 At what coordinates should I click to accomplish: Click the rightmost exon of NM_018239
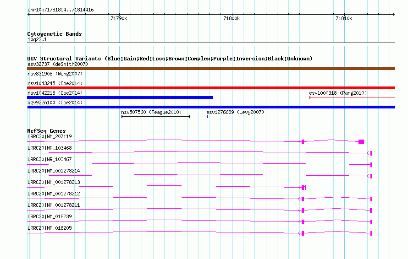[x=371, y=222]
